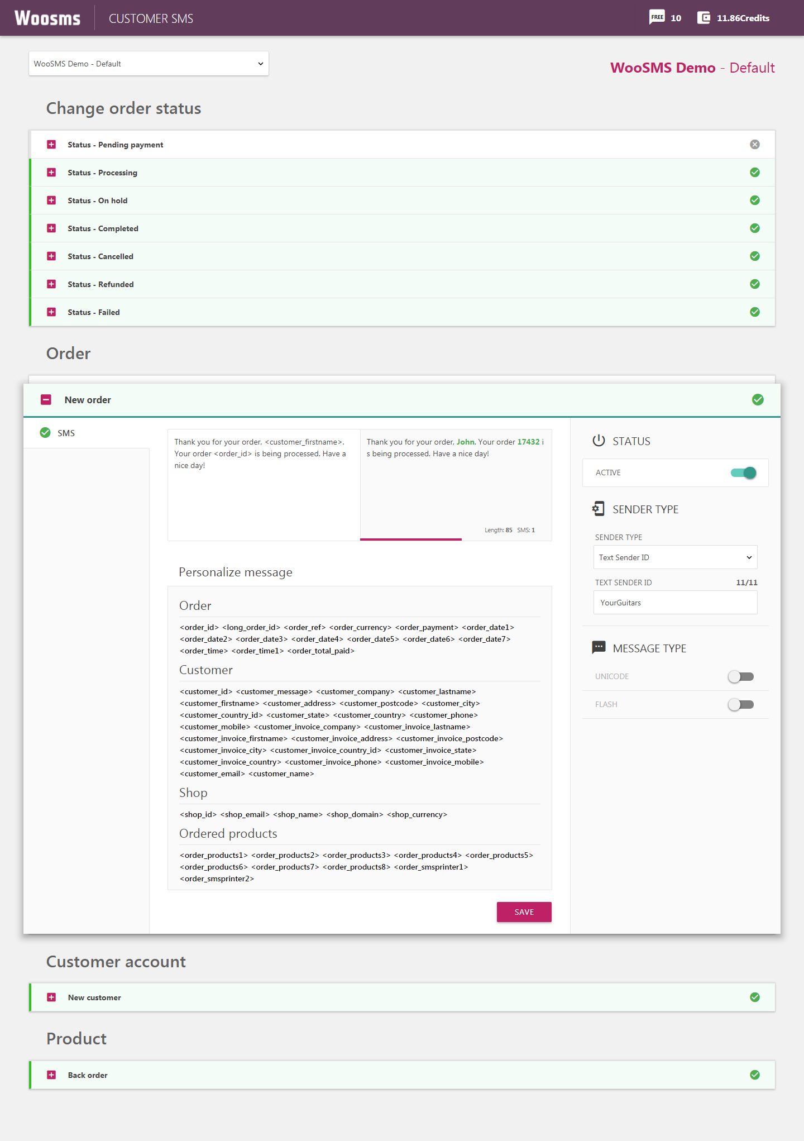Click the grey disabled icon on Pending payment

click(x=755, y=145)
